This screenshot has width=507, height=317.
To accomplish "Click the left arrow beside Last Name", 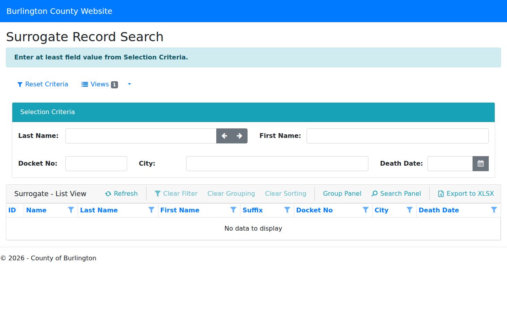I will point(224,136).
